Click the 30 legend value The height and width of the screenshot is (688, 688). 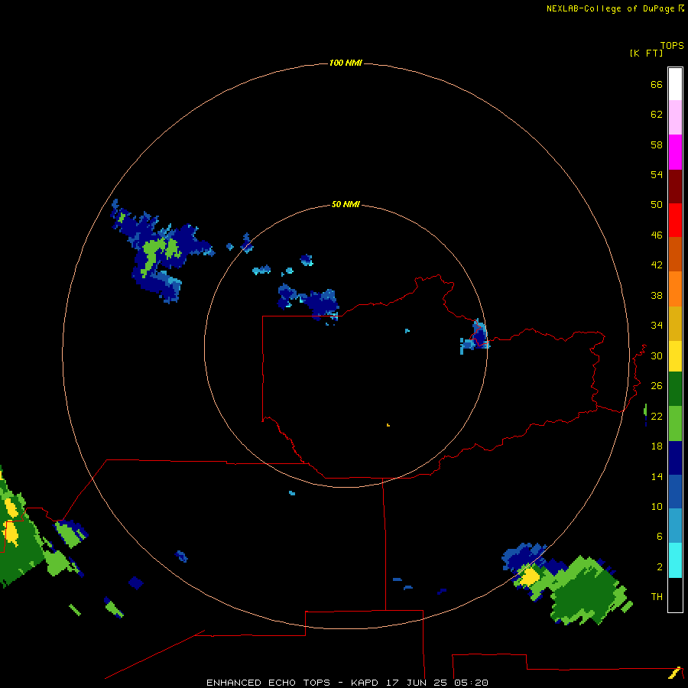tap(657, 355)
